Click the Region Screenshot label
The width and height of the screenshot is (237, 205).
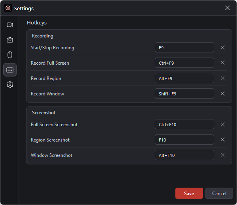[x=50, y=140]
